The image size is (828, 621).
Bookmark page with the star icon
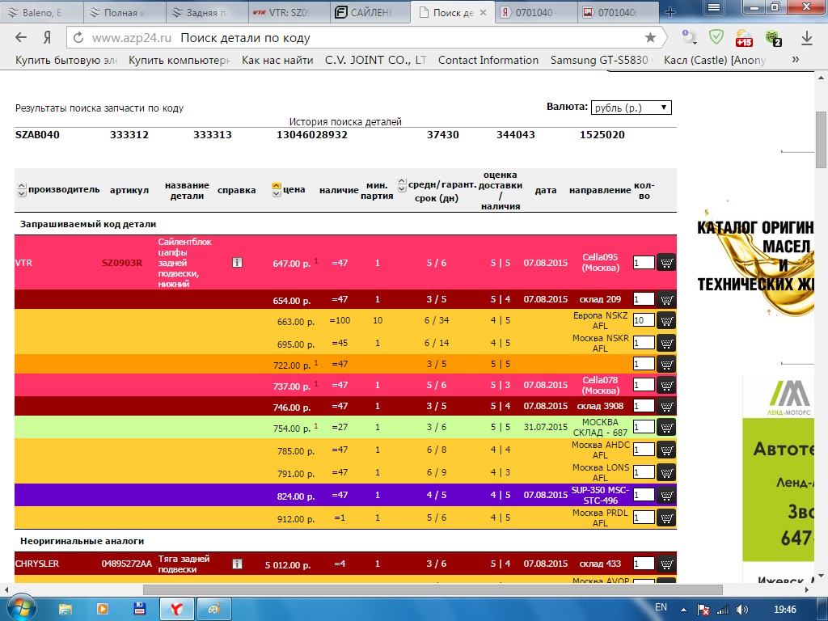(x=650, y=38)
